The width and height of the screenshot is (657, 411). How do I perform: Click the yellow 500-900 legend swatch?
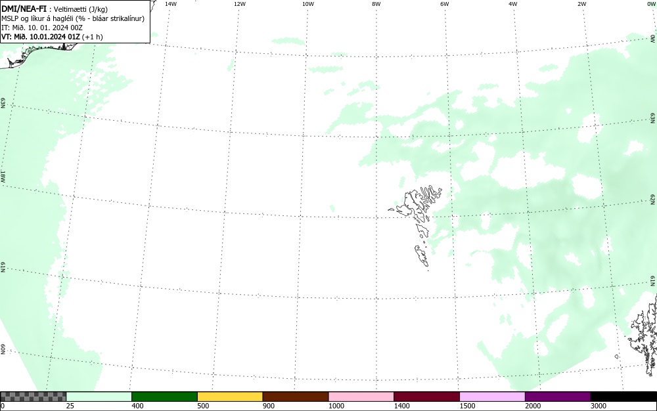tap(230, 397)
